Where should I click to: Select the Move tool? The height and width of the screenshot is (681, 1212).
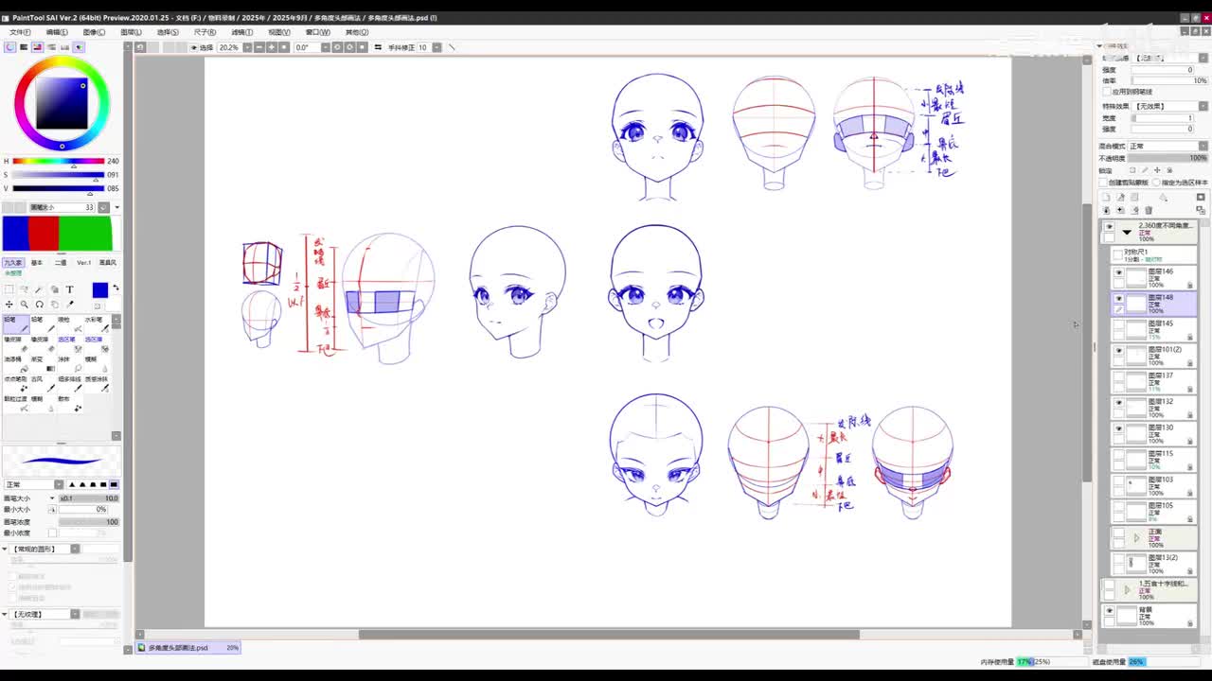point(9,305)
